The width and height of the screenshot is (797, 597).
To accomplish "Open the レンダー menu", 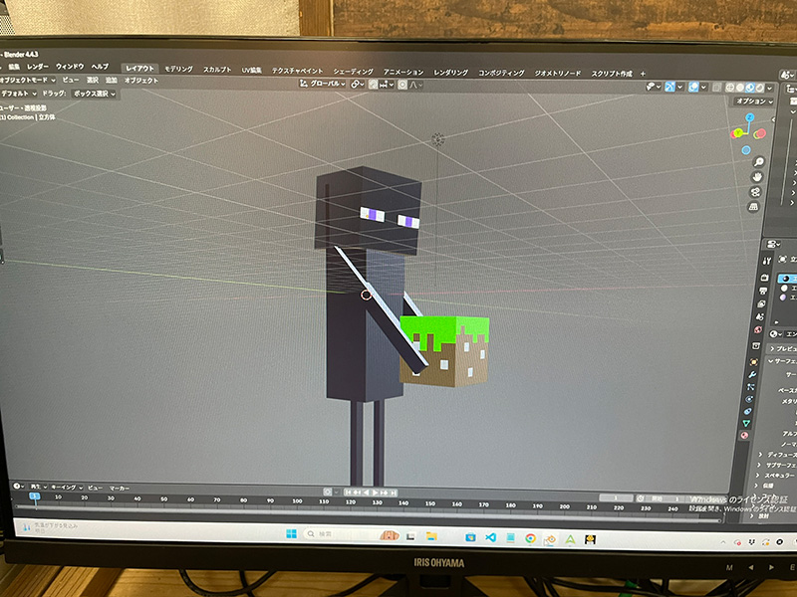I will [x=38, y=66].
